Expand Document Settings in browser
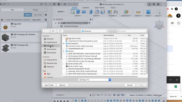The width and height of the screenshot is (182, 102). (x=58, y=26)
